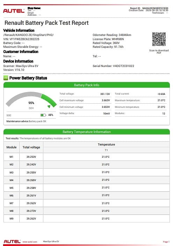Click the Total voltage column header
The width and height of the screenshot is (173, 246).
point(31,147)
